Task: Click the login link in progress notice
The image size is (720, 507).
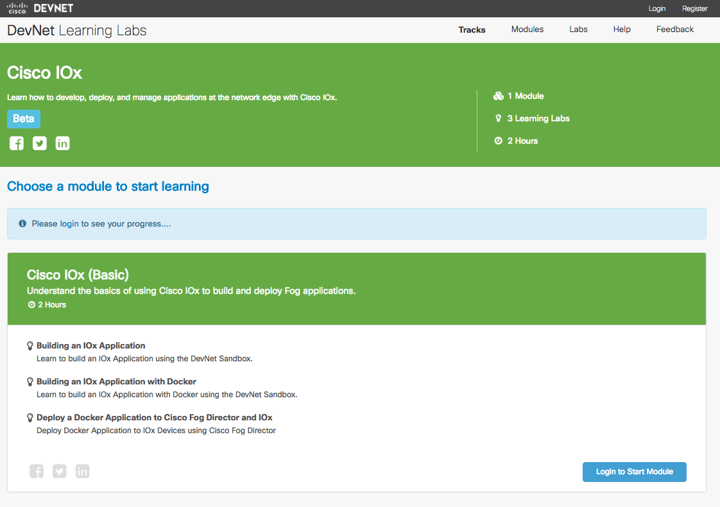Action: [69, 223]
